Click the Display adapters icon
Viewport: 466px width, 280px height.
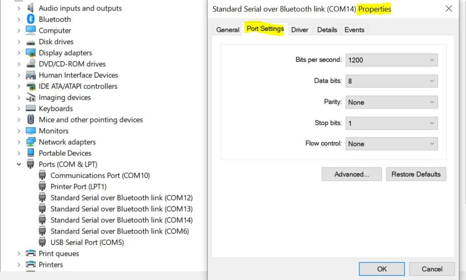(30, 53)
